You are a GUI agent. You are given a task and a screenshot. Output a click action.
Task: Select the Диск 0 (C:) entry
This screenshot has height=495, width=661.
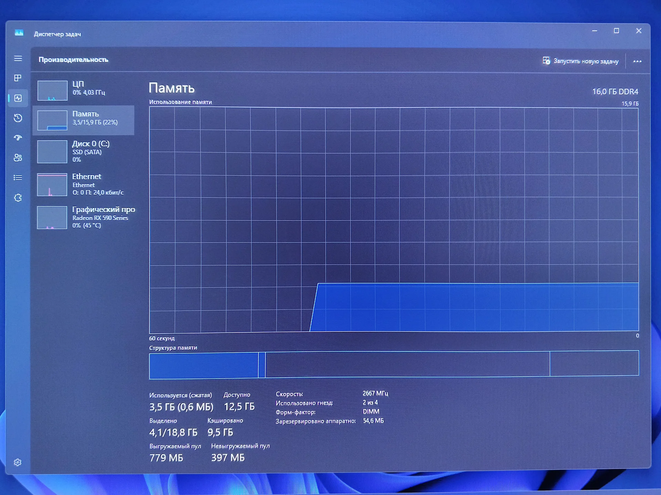coord(84,152)
